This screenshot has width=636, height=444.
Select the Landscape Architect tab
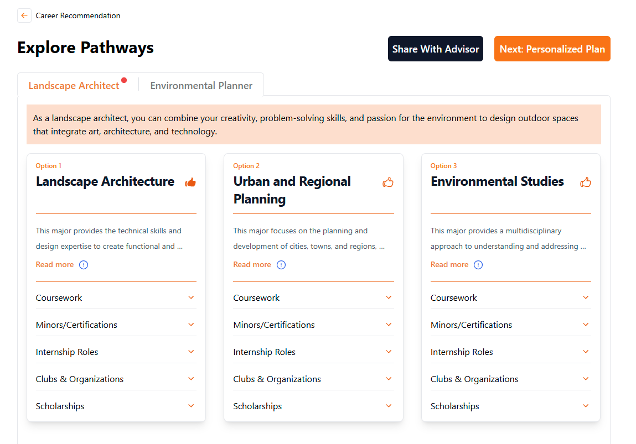74,85
